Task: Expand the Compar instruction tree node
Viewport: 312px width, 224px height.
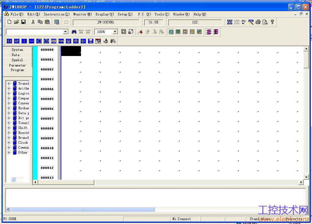Action: tap(9, 98)
